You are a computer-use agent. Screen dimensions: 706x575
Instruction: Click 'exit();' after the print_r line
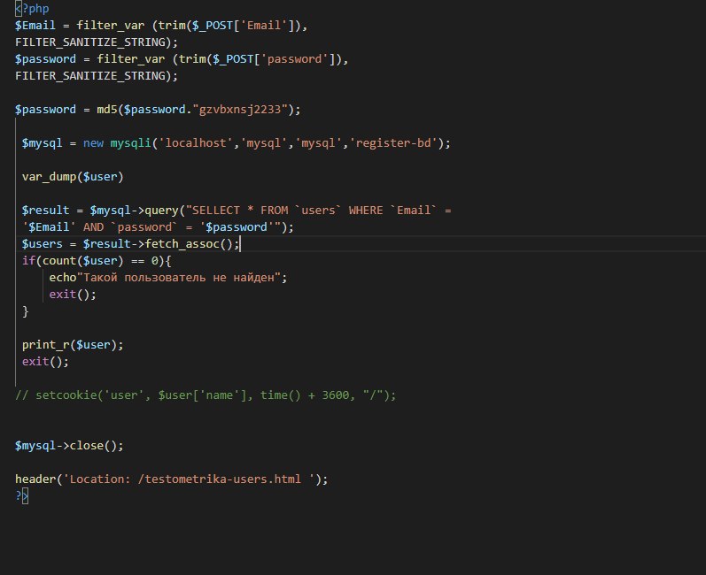pos(45,362)
